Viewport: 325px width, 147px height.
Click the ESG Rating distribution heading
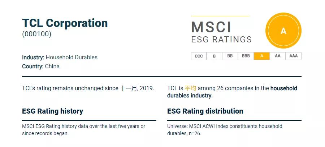click(205, 111)
